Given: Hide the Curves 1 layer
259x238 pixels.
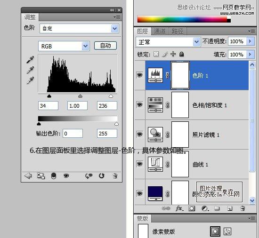Looking at the screenshot, I should (139, 164).
